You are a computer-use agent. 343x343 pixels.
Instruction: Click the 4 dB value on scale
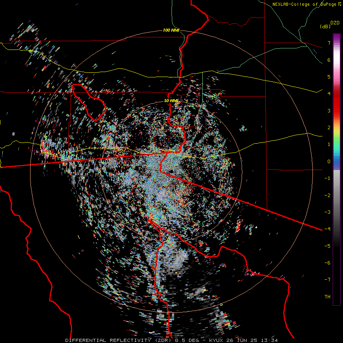tap(329, 94)
